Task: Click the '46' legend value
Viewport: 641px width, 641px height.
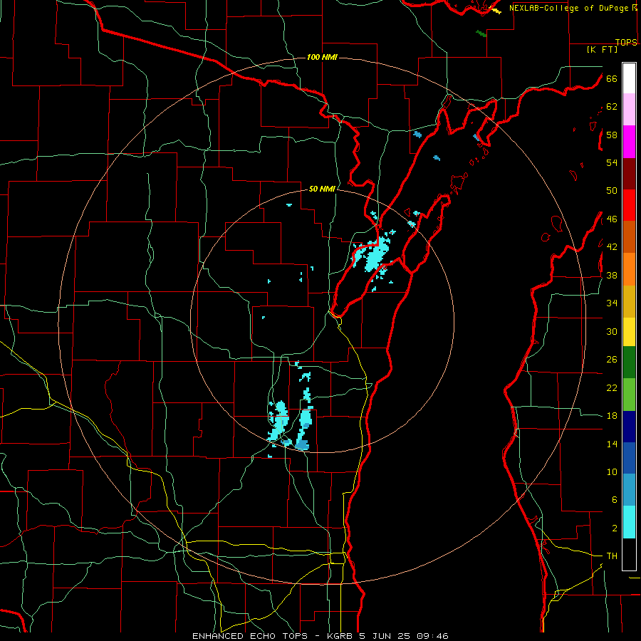Action: [x=612, y=219]
